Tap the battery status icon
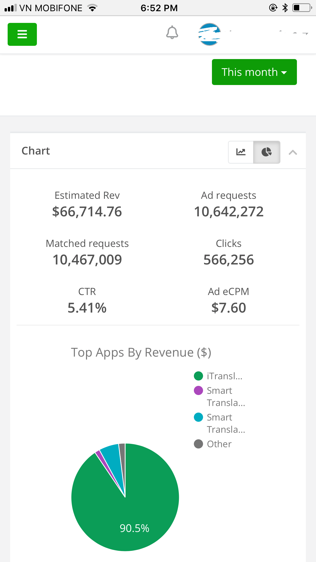316x562 pixels. 302,8
